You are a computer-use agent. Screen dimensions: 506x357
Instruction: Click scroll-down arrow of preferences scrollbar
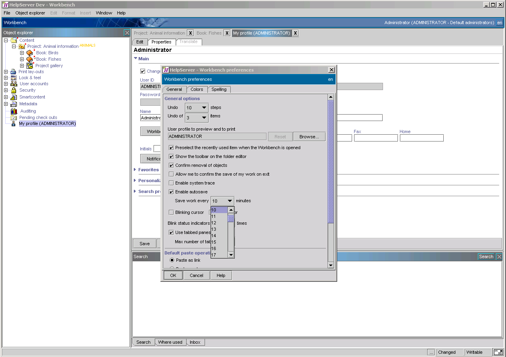point(331,265)
